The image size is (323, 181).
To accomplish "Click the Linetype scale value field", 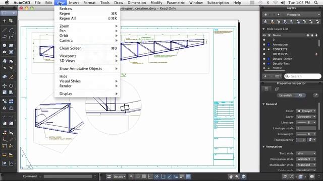I will coord(306,128).
